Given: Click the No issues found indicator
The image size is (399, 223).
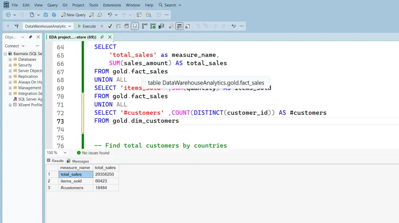Looking at the screenshot, I should 93,153.
